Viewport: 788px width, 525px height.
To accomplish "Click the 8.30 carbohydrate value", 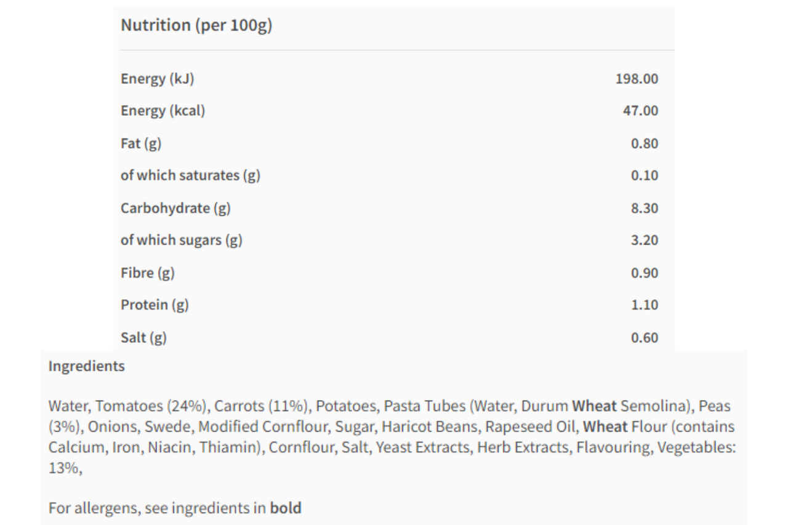I will click(x=644, y=208).
